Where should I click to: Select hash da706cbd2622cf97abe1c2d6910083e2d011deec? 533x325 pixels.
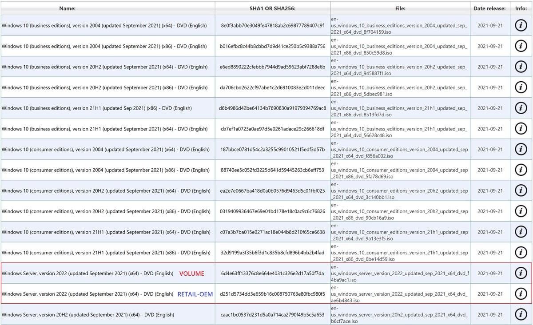click(273, 87)
